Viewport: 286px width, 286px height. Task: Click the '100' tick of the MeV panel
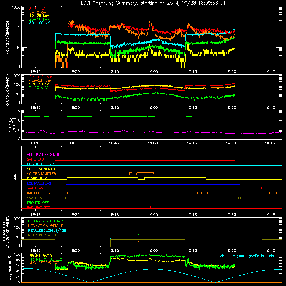[17, 84]
